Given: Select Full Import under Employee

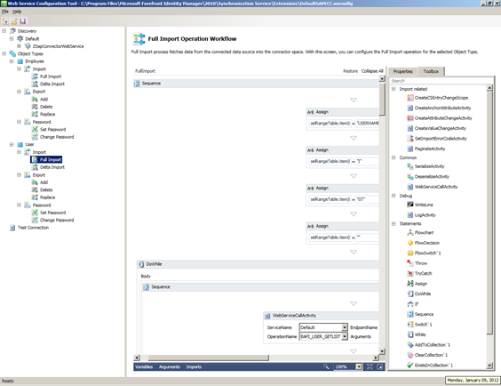Looking at the screenshot, I should [51, 76].
